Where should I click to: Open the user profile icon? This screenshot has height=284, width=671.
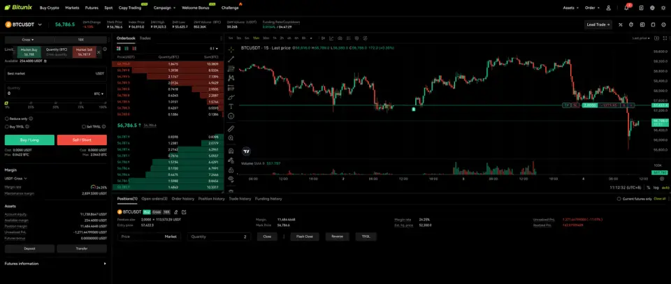tap(608, 7)
